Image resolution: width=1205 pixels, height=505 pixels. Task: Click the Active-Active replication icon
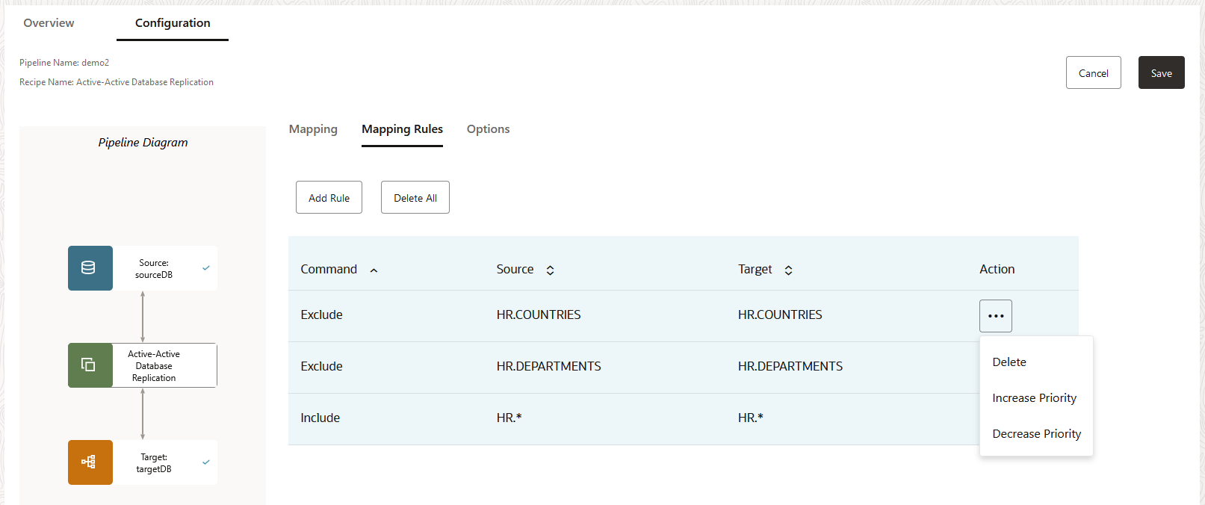click(90, 365)
